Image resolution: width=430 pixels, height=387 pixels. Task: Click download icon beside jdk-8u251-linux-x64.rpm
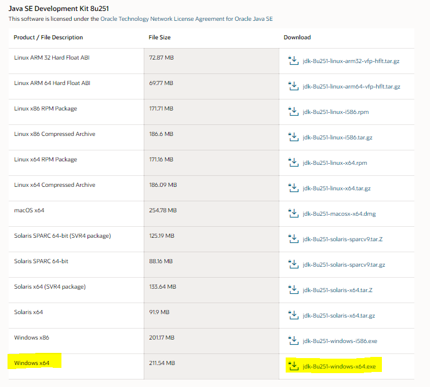click(293, 163)
